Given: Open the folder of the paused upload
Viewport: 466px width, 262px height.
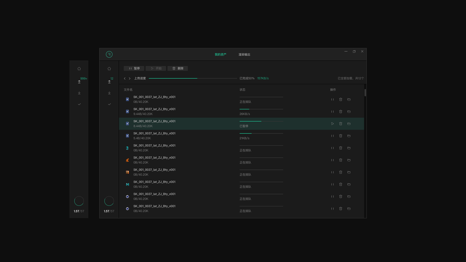Looking at the screenshot, I should pyautogui.click(x=349, y=124).
